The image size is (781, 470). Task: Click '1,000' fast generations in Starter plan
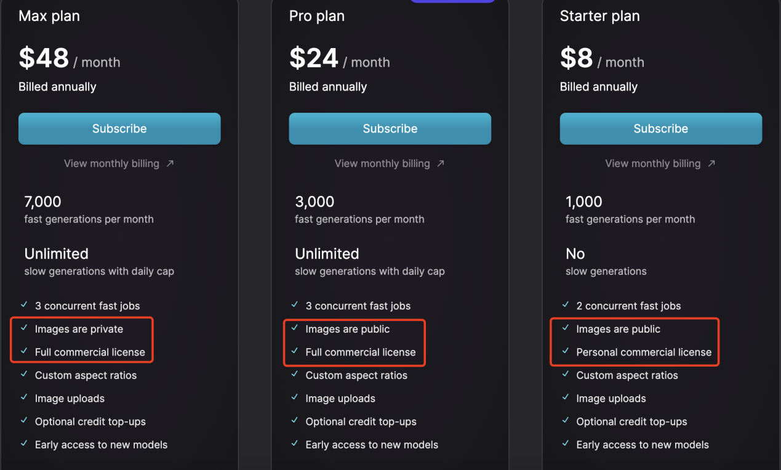click(x=584, y=202)
